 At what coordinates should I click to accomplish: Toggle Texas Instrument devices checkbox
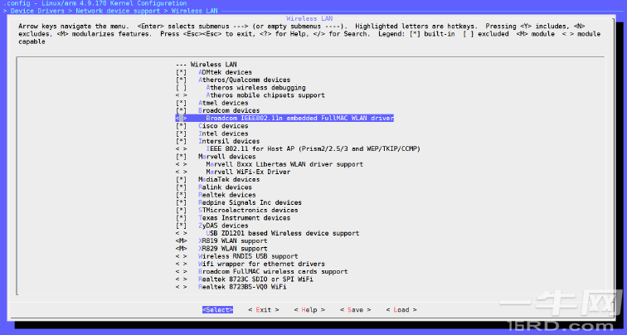(181, 218)
